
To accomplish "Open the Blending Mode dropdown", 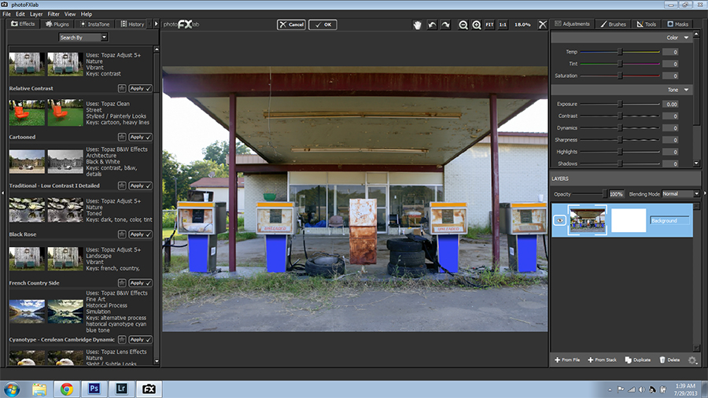I will coord(680,193).
